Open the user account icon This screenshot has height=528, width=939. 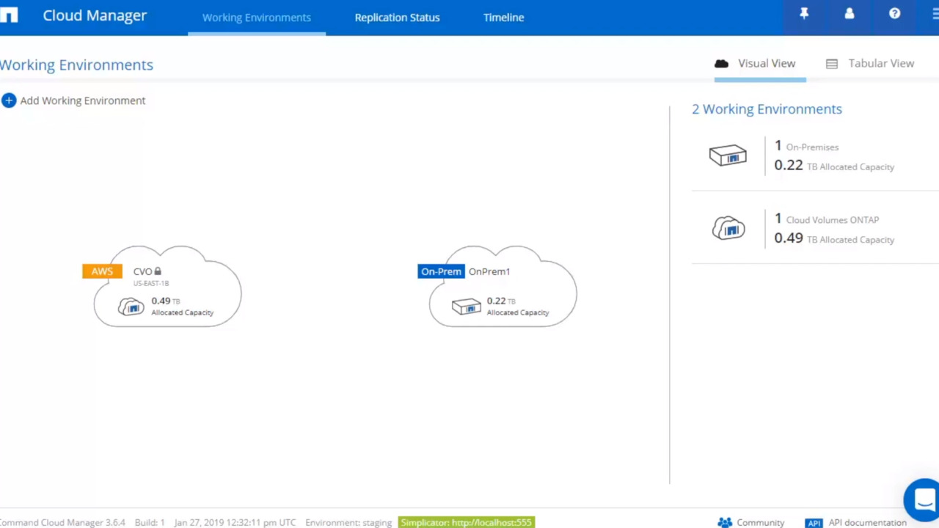[x=850, y=14]
